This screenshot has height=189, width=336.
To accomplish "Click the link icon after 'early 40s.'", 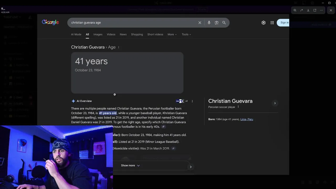I will coord(163,127).
